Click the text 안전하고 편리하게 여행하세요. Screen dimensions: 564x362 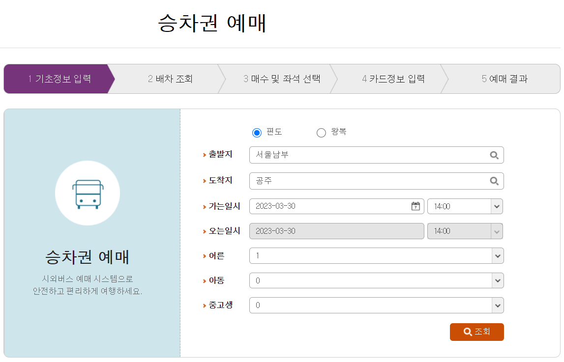point(88,291)
